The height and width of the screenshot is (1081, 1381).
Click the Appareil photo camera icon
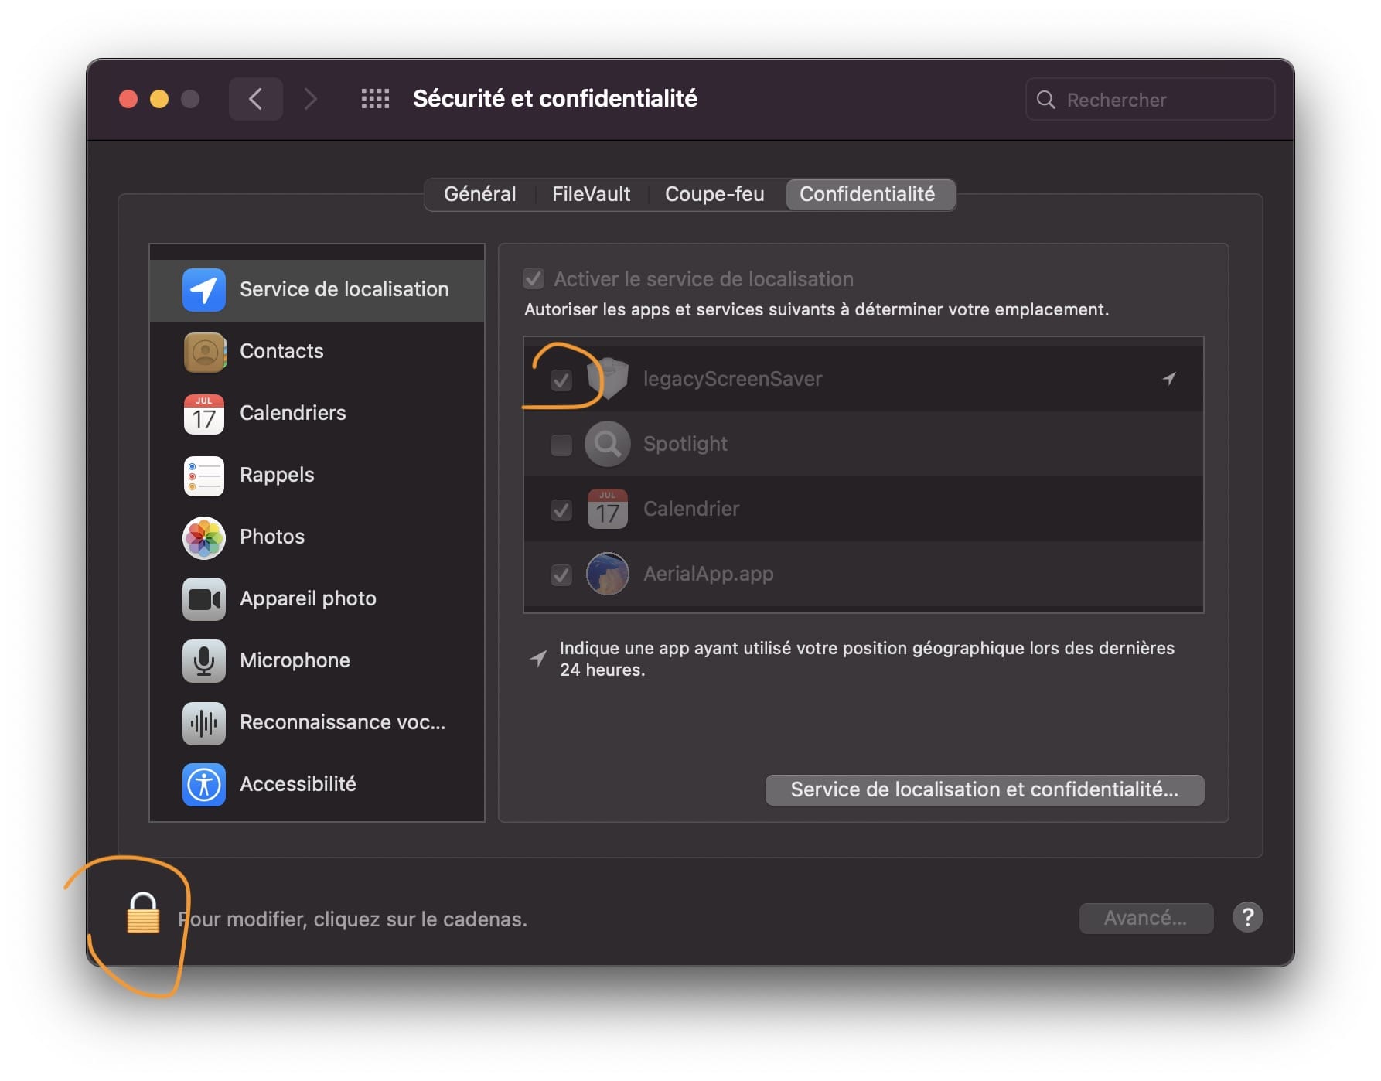204,599
